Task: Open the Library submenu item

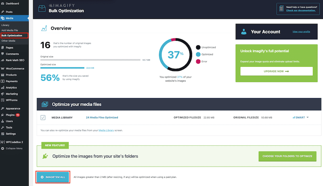Action: 5,25
